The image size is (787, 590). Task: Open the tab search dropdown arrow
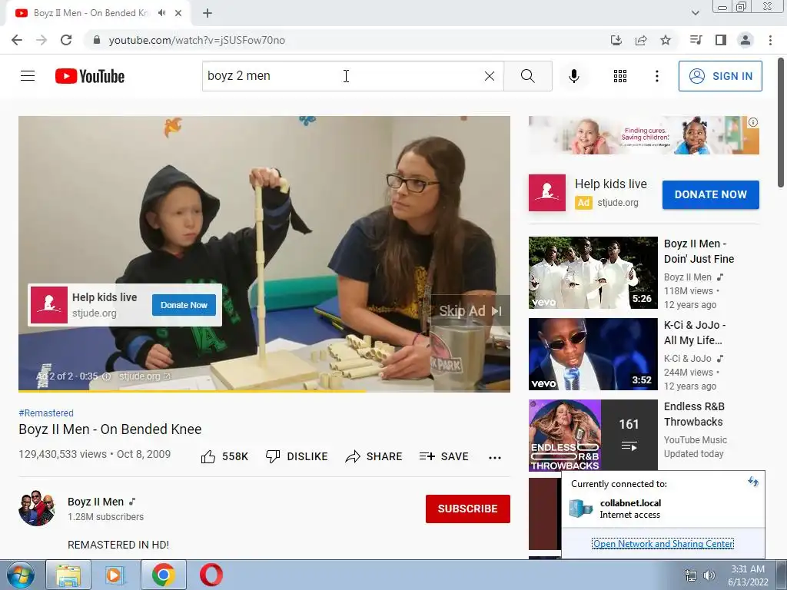pyautogui.click(x=695, y=13)
